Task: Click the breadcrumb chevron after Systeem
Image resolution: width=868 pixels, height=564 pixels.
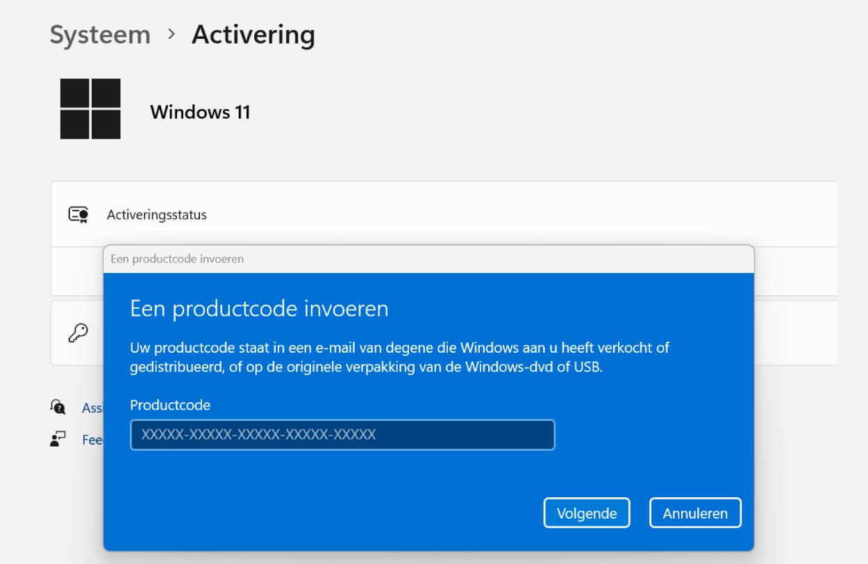Action: click(x=171, y=35)
